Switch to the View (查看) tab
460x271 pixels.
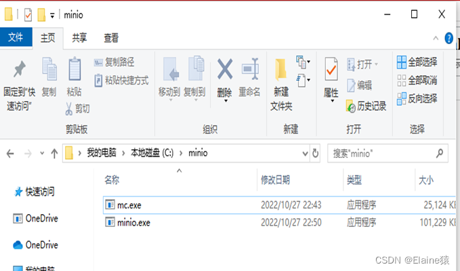coord(111,38)
